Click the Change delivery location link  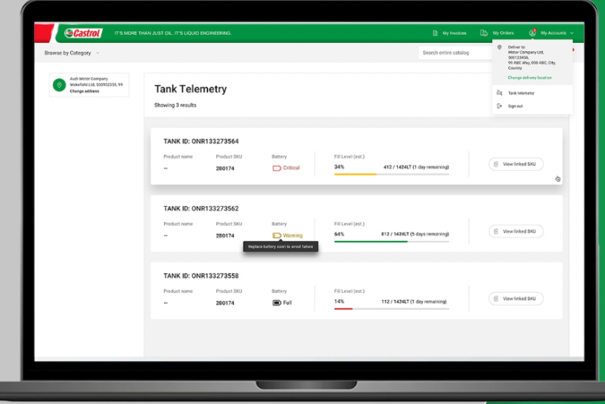point(530,78)
